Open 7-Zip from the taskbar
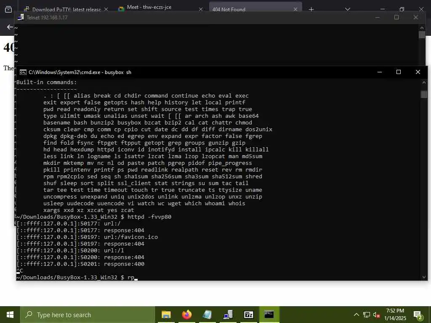Image resolution: width=431 pixels, height=323 pixels. click(248, 315)
